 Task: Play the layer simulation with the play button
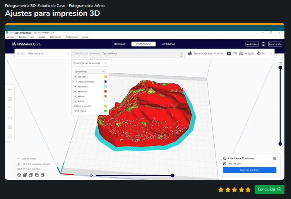click(91, 175)
